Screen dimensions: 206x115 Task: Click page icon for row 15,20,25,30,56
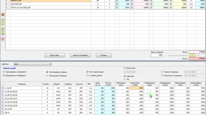[x=2, y=95]
